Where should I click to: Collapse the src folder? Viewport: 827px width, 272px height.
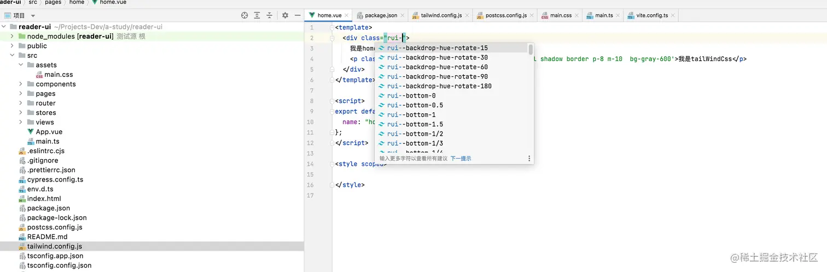(12, 56)
